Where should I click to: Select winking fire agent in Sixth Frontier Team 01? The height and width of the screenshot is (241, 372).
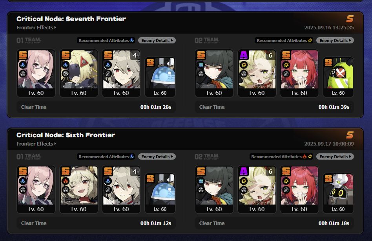[x=79, y=189]
